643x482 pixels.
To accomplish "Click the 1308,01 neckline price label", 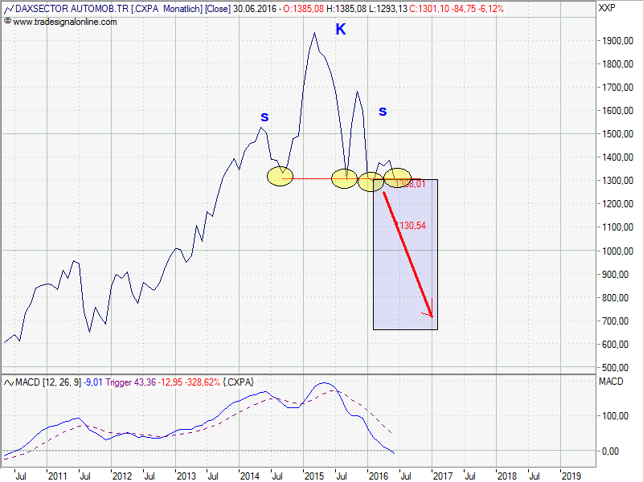I will [410, 184].
